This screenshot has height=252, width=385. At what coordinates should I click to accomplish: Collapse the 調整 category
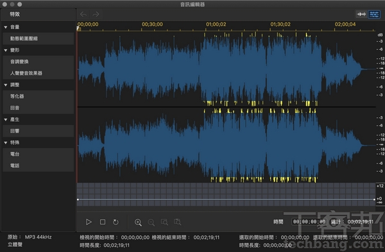tap(6, 85)
